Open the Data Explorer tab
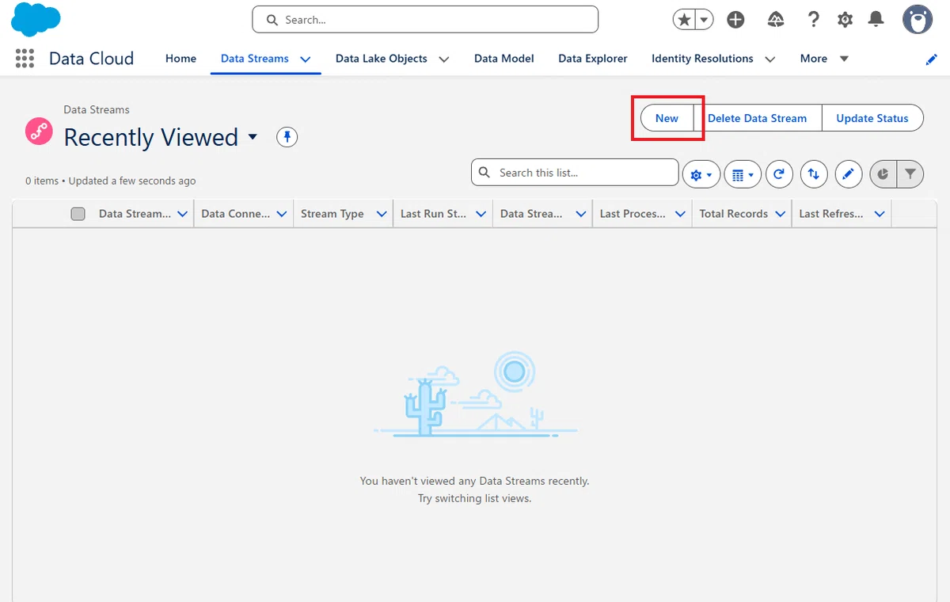The height and width of the screenshot is (602, 950). tap(593, 59)
